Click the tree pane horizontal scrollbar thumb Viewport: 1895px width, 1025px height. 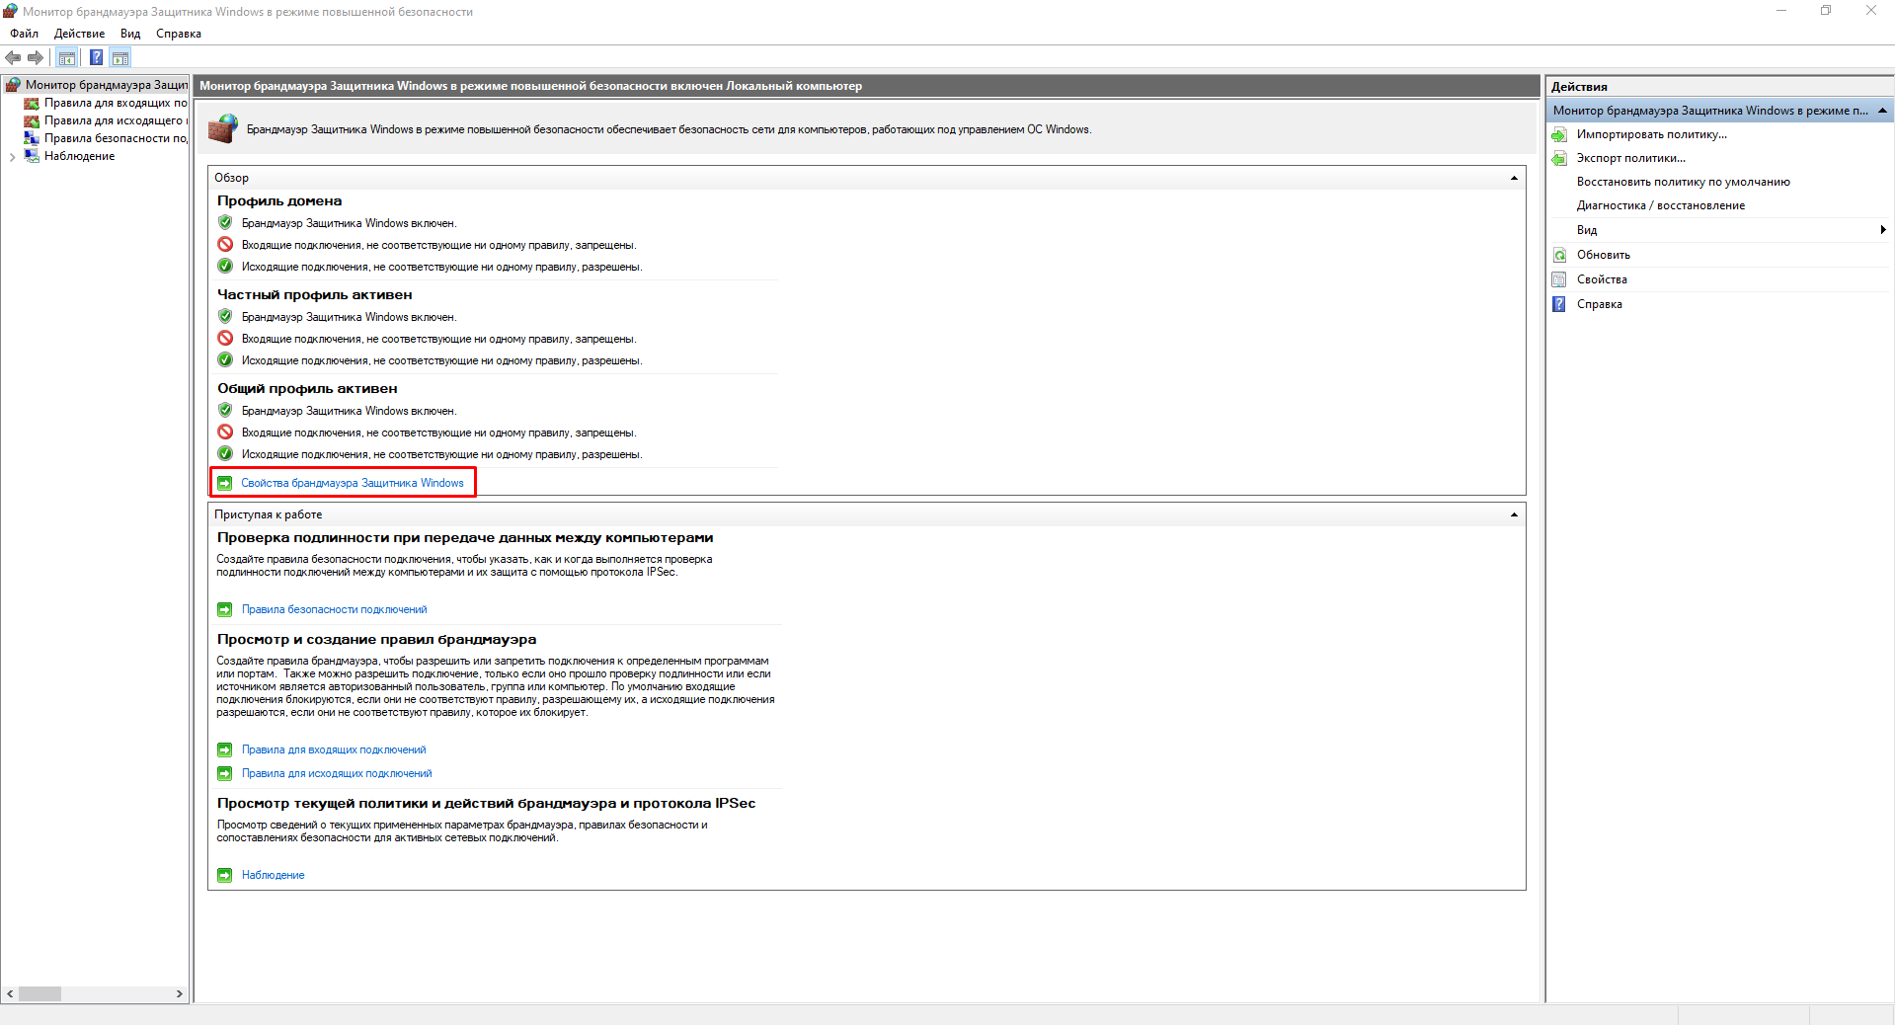coord(39,994)
